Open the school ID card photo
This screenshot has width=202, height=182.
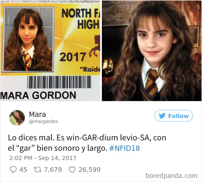click(50, 51)
